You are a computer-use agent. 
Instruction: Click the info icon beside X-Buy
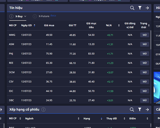[x=11, y=16]
